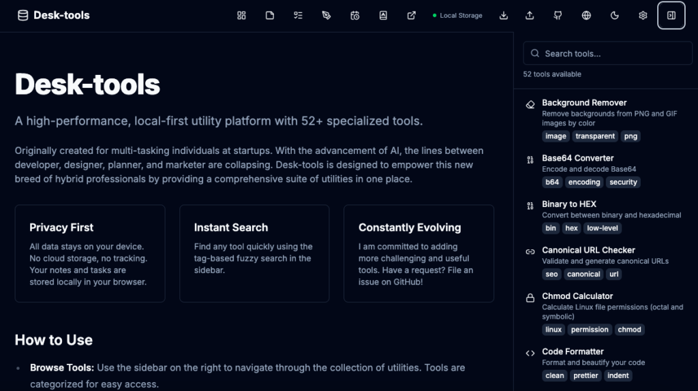698x391 pixels.
Task: Select the 'image' tag
Action: coord(556,136)
